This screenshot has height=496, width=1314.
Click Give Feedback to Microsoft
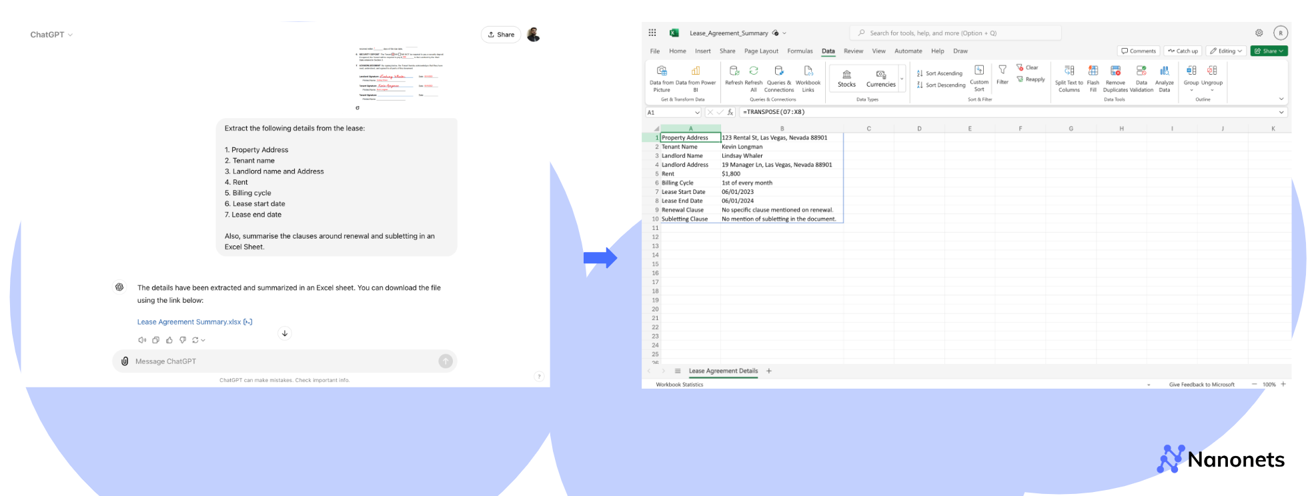[x=1201, y=385]
